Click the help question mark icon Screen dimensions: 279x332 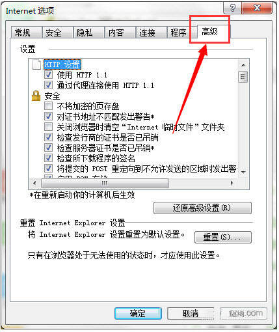[x=232, y=8]
